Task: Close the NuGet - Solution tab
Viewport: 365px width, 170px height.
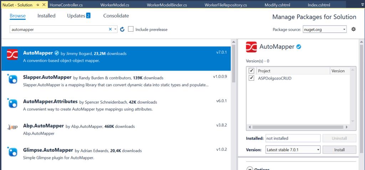Action: 44,5
